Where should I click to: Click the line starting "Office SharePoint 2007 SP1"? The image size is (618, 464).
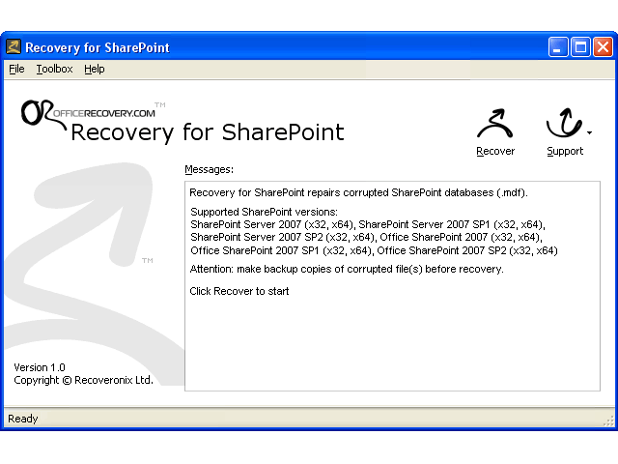(x=374, y=250)
